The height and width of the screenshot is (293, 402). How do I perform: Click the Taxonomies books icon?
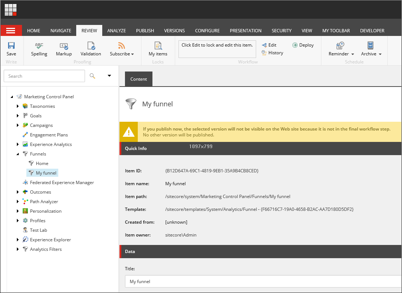25,106
